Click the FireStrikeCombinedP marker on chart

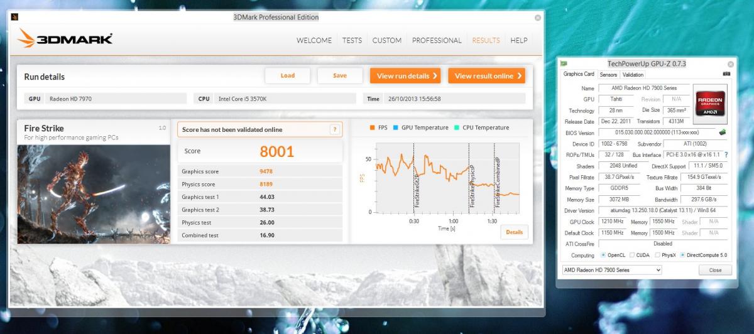coord(496,182)
